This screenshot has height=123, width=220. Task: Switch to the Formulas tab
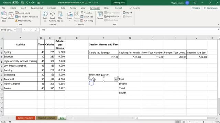[52, 8]
